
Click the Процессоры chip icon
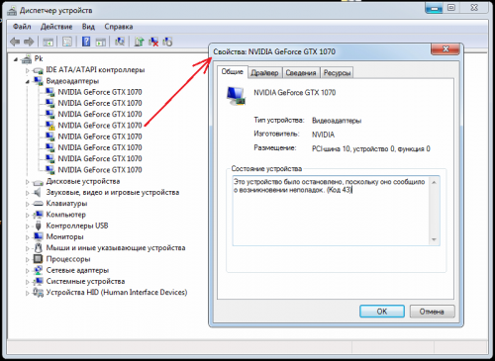(x=39, y=259)
